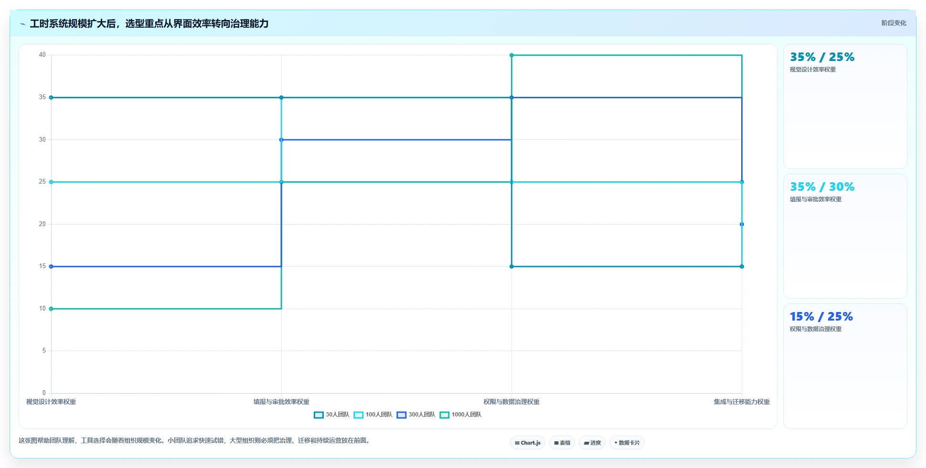Click the 100人团队 cyan legend swatch
The height and width of the screenshot is (468, 926).
pos(358,415)
